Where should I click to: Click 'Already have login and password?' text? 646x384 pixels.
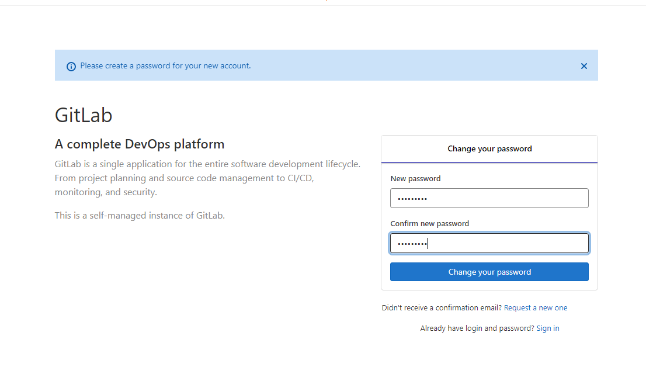[x=477, y=328]
